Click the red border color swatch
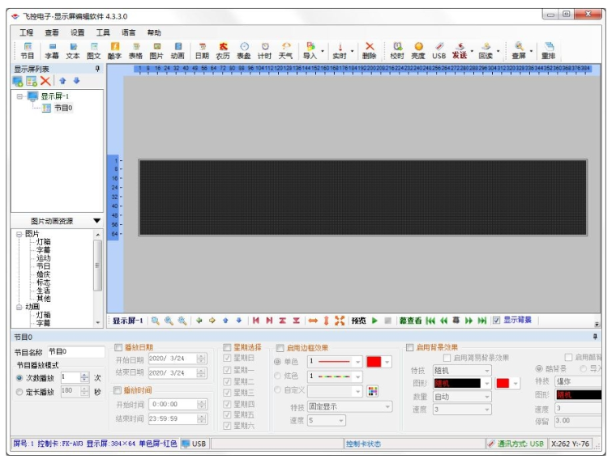Image resolution: width=616 pixels, height=463 pixels. click(374, 362)
